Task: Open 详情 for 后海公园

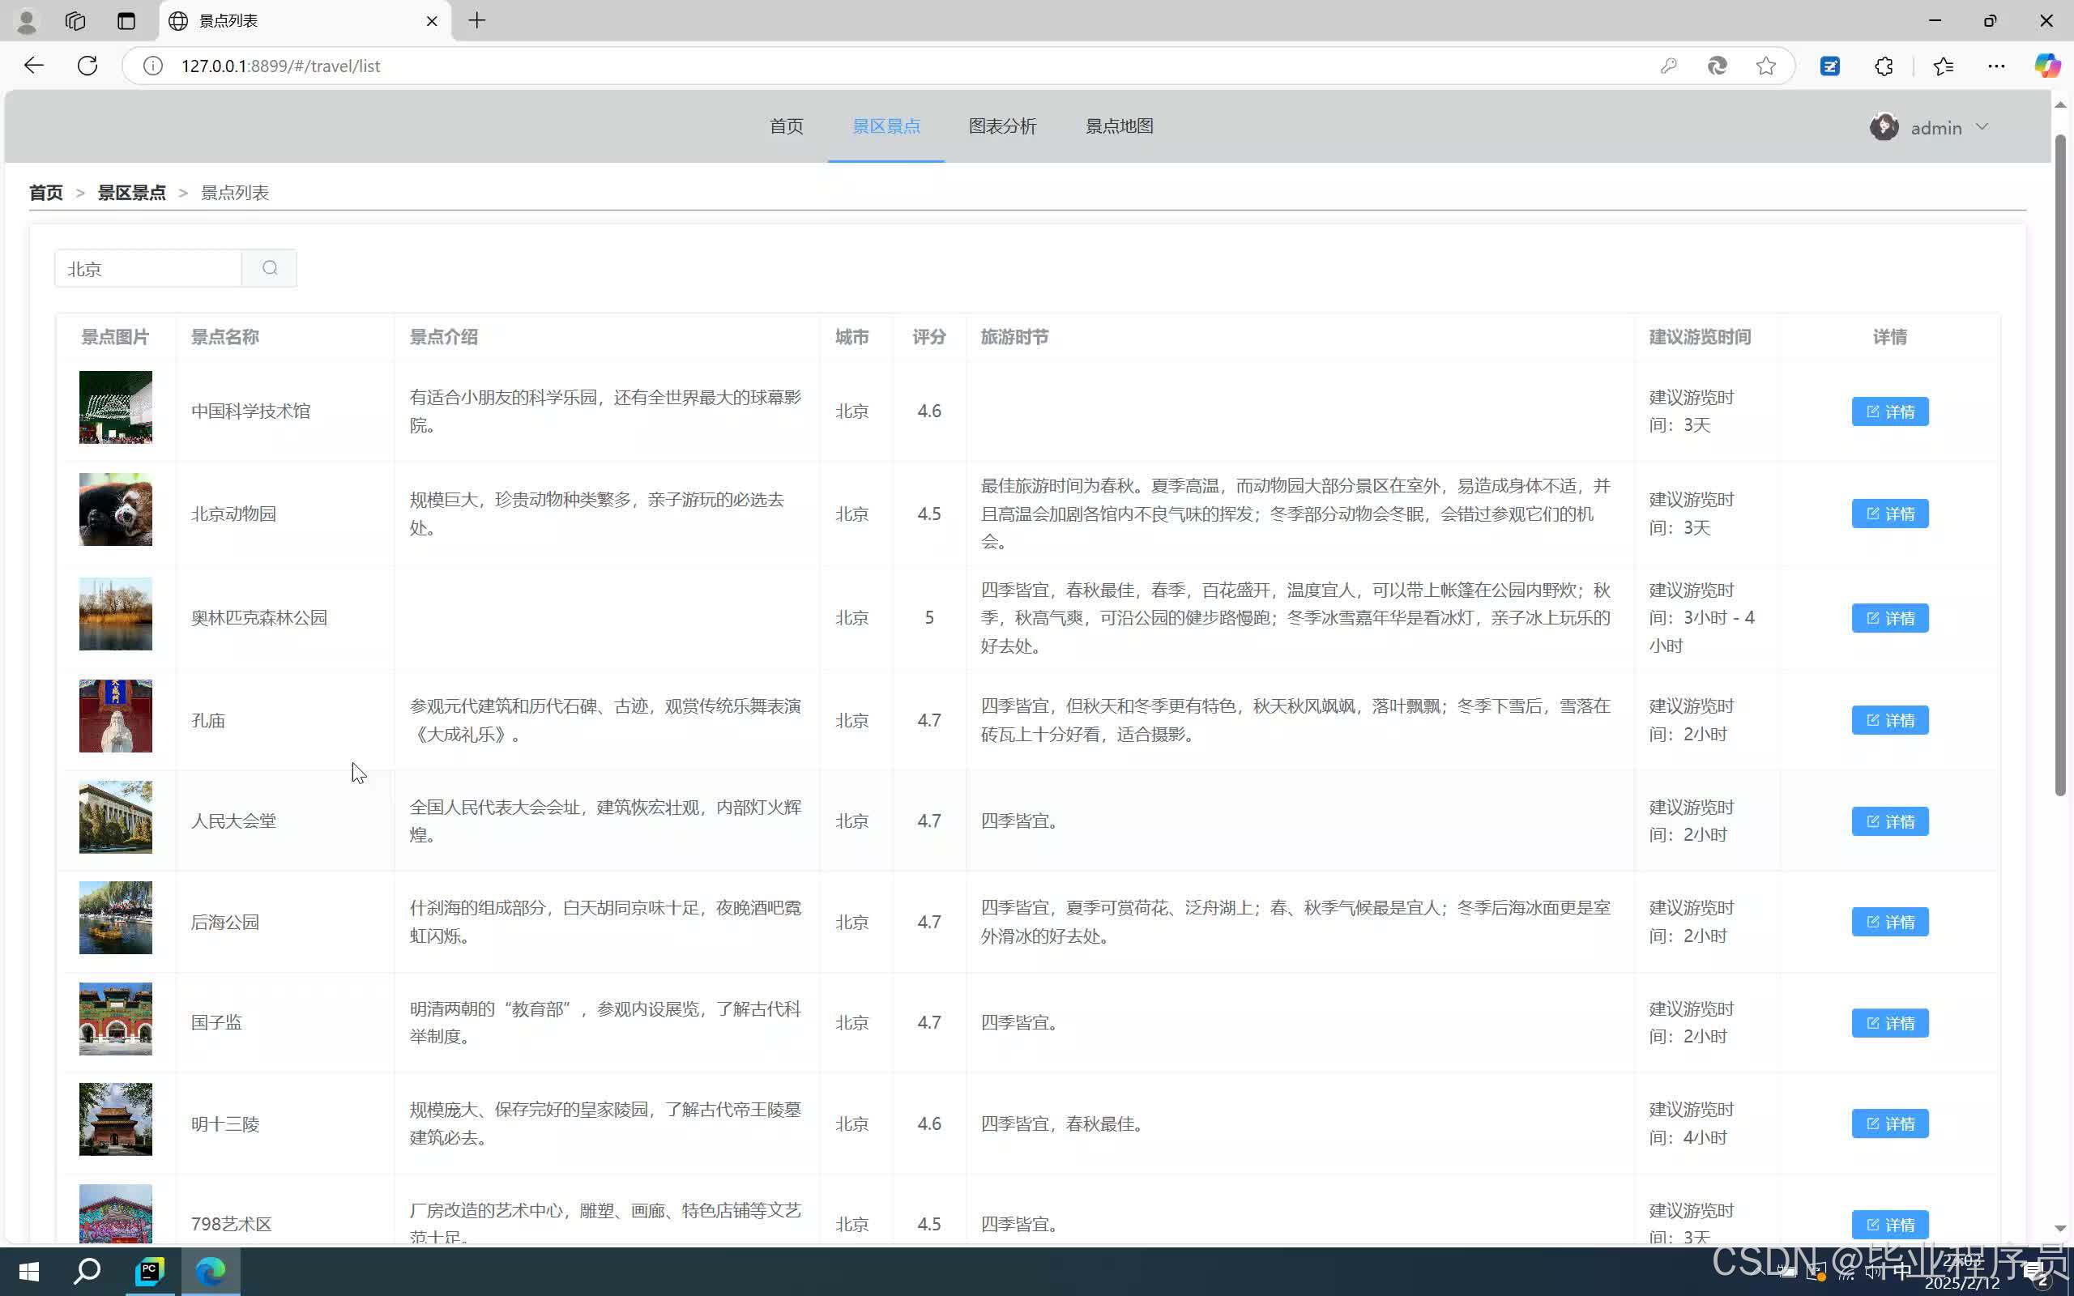Action: (1889, 922)
